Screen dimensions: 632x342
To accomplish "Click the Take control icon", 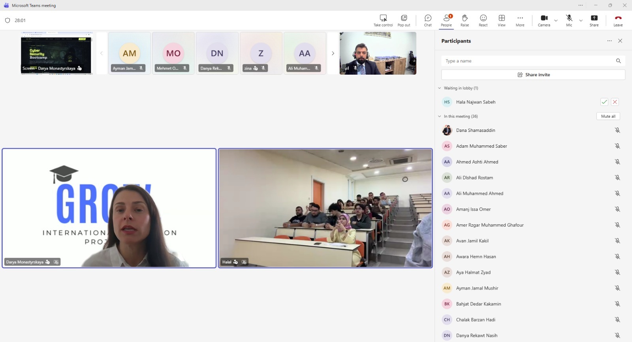I will pos(383,20).
